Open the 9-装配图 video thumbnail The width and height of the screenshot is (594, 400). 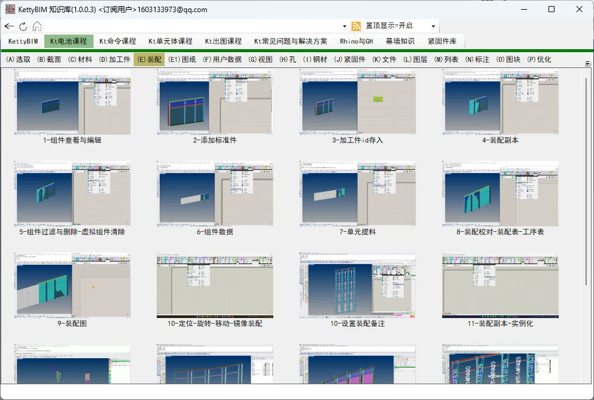(x=72, y=285)
